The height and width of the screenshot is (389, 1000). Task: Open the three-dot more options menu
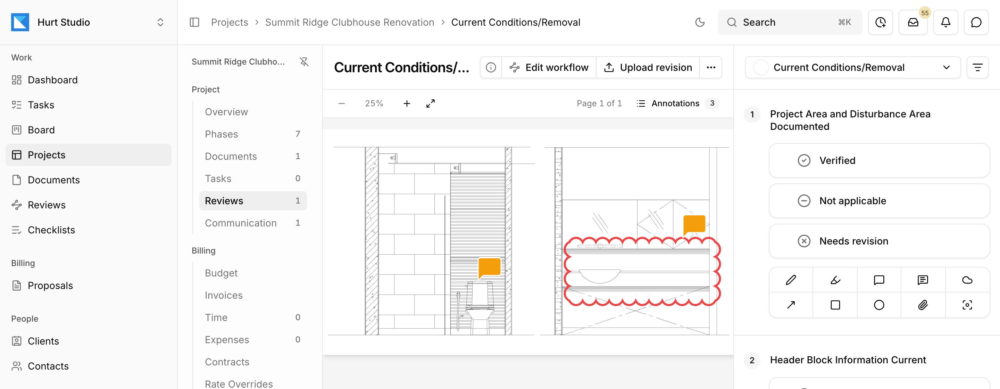pyautogui.click(x=711, y=67)
